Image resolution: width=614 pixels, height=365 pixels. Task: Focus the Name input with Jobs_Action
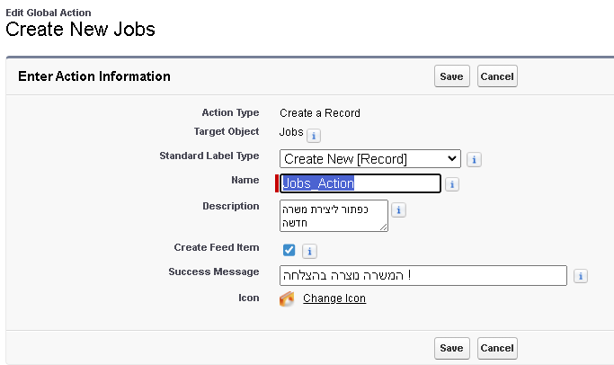(x=360, y=183)
